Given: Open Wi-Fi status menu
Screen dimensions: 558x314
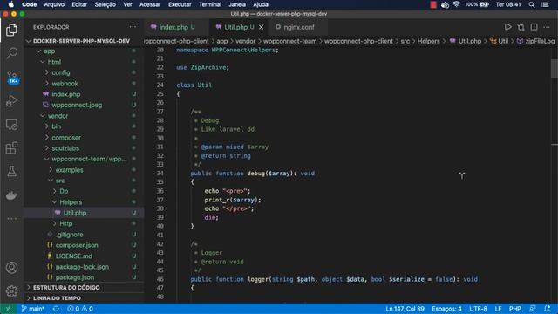Looking at the screenshot, I should point(457,4).
